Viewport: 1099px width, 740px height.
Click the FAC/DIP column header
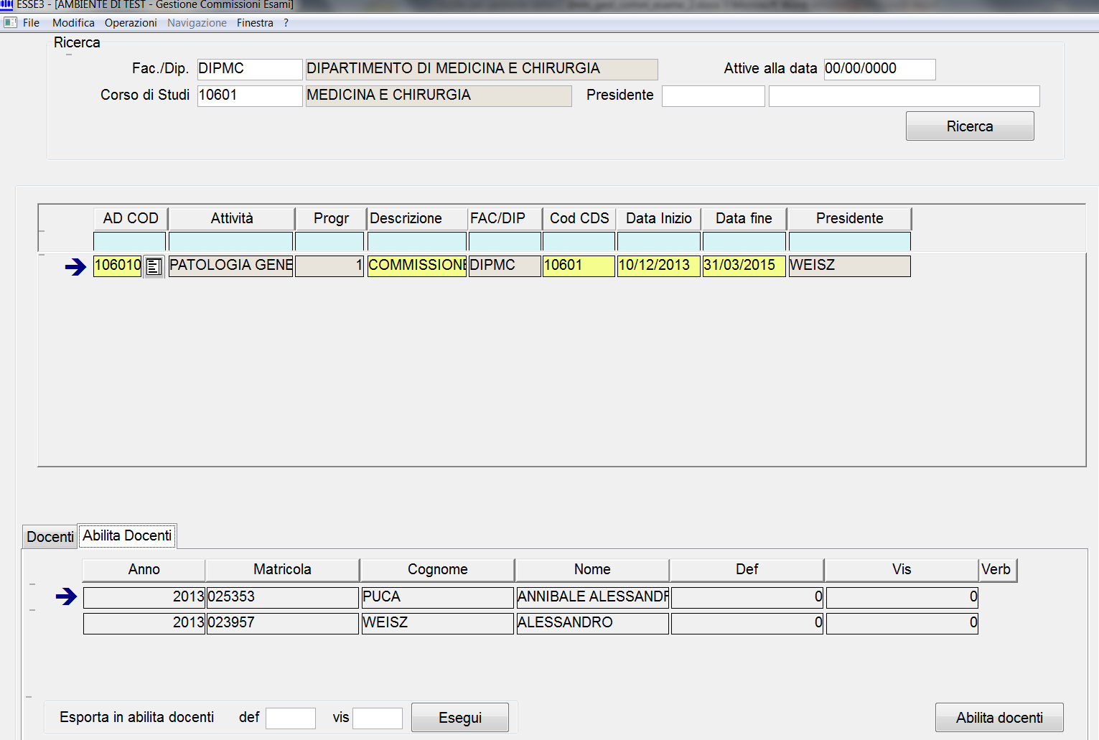[505, 218]
